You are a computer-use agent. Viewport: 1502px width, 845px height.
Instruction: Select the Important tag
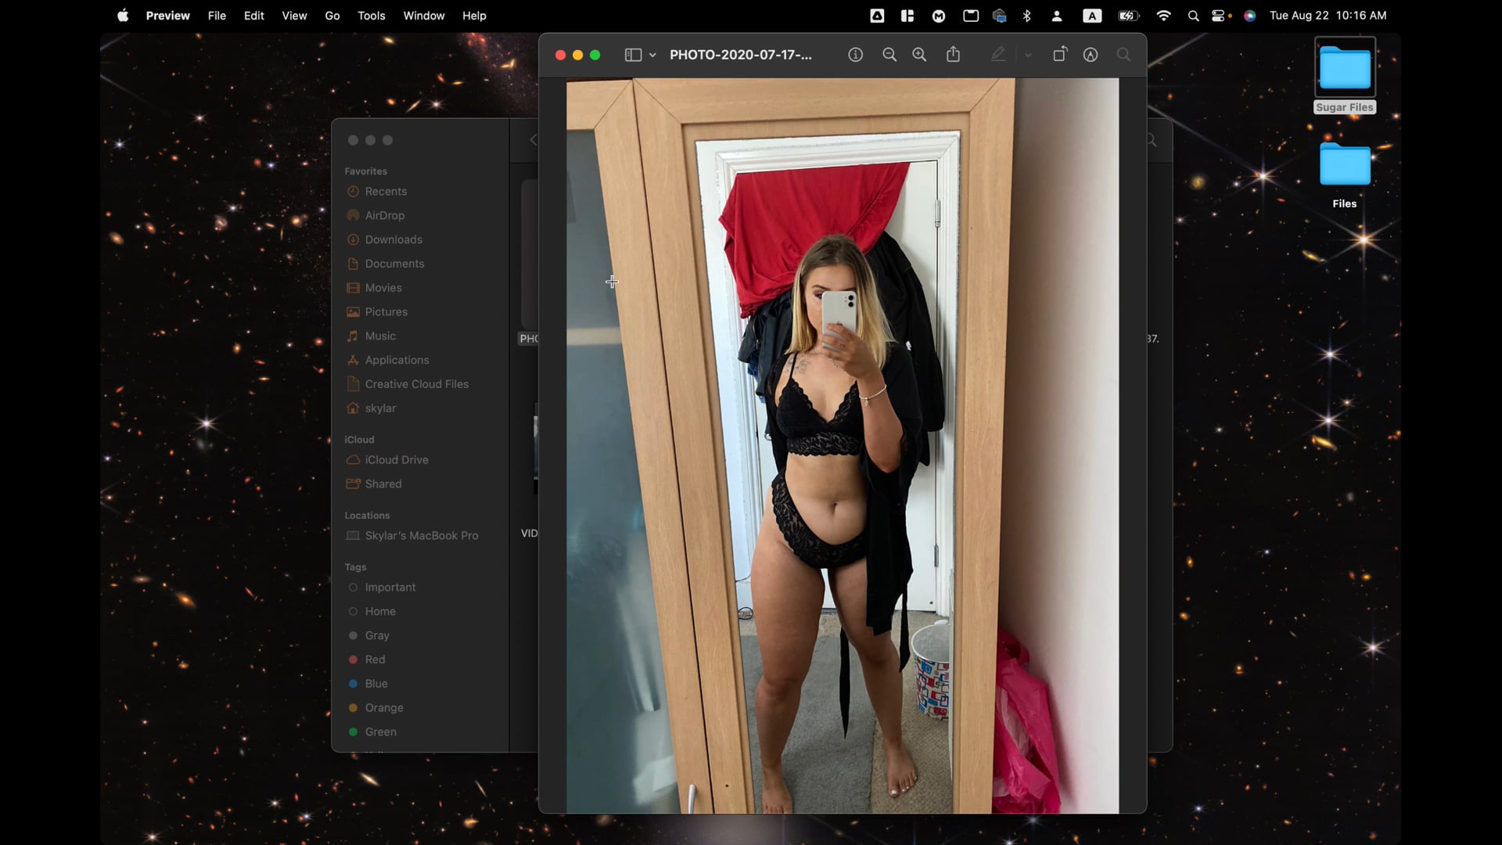point(390,588)
